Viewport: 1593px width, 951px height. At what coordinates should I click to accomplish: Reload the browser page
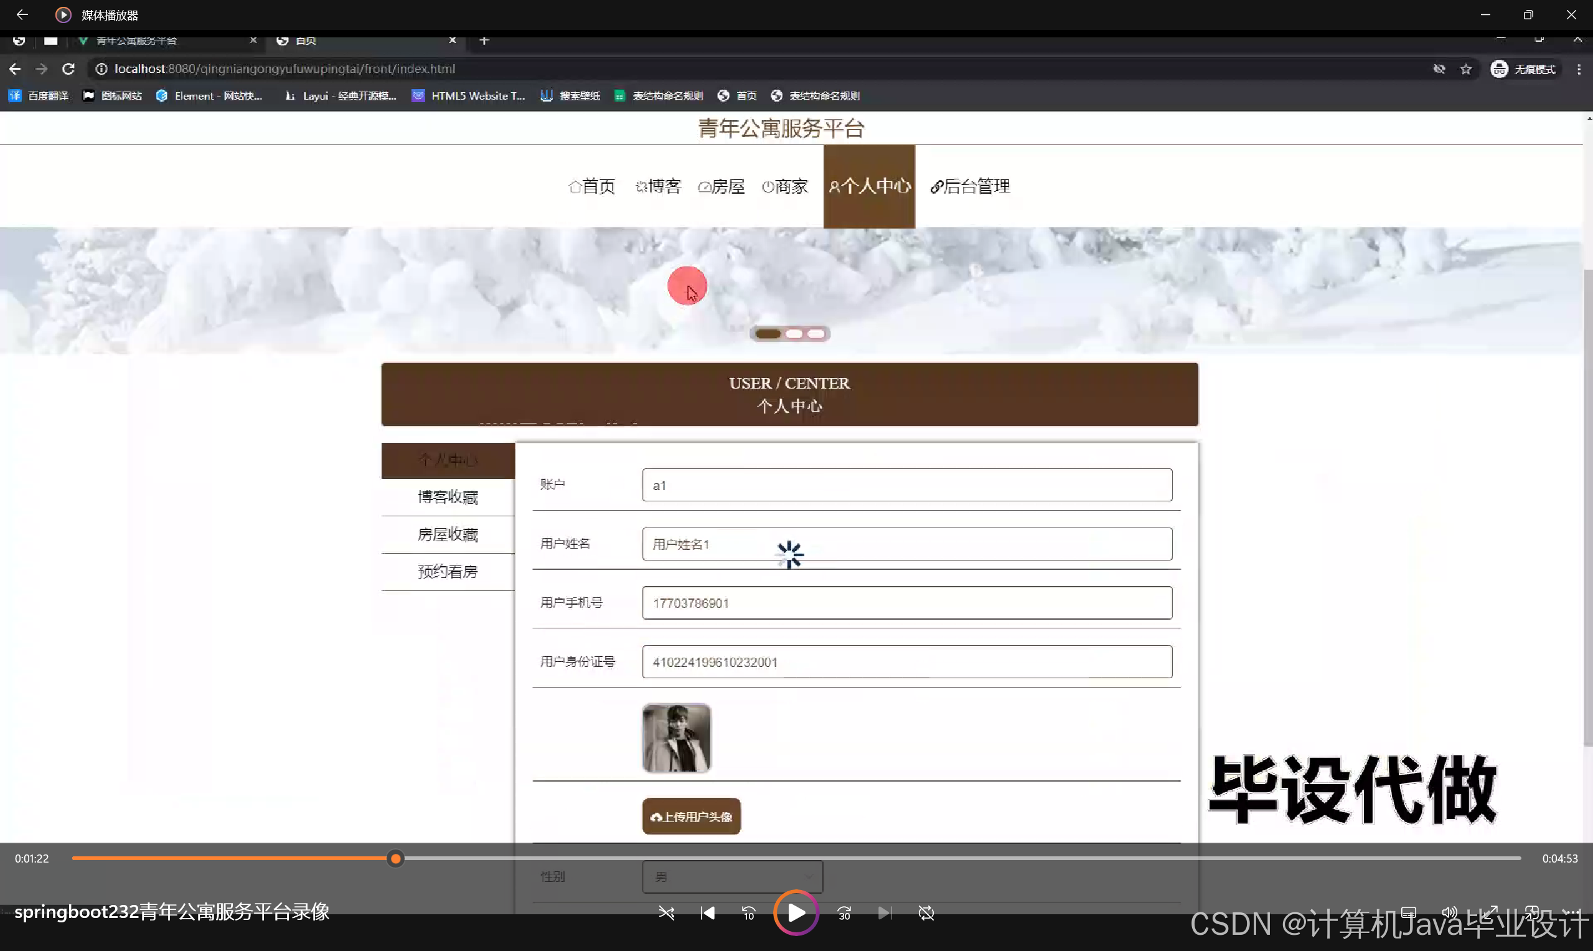[68, 69]
